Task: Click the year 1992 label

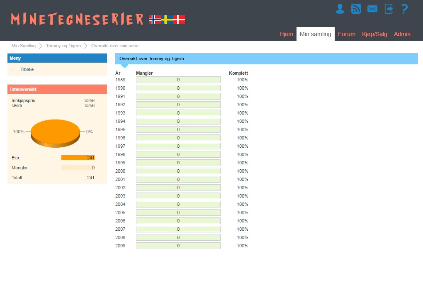Action: [120, 105]
